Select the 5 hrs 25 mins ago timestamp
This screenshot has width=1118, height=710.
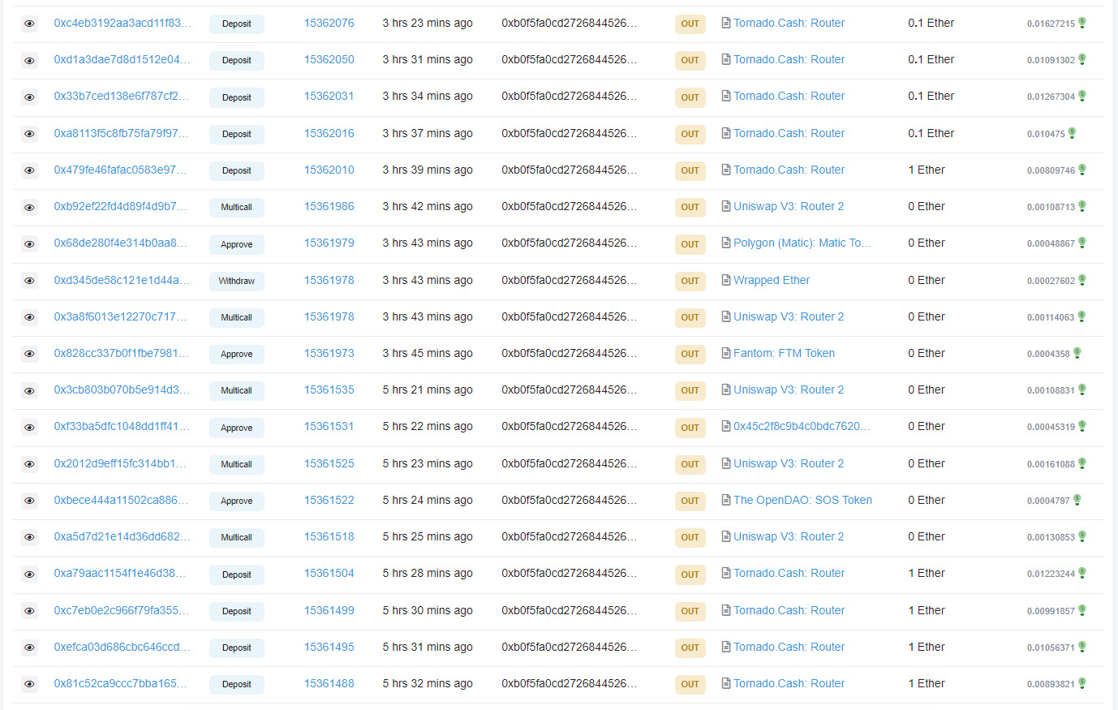click(428, 536)
